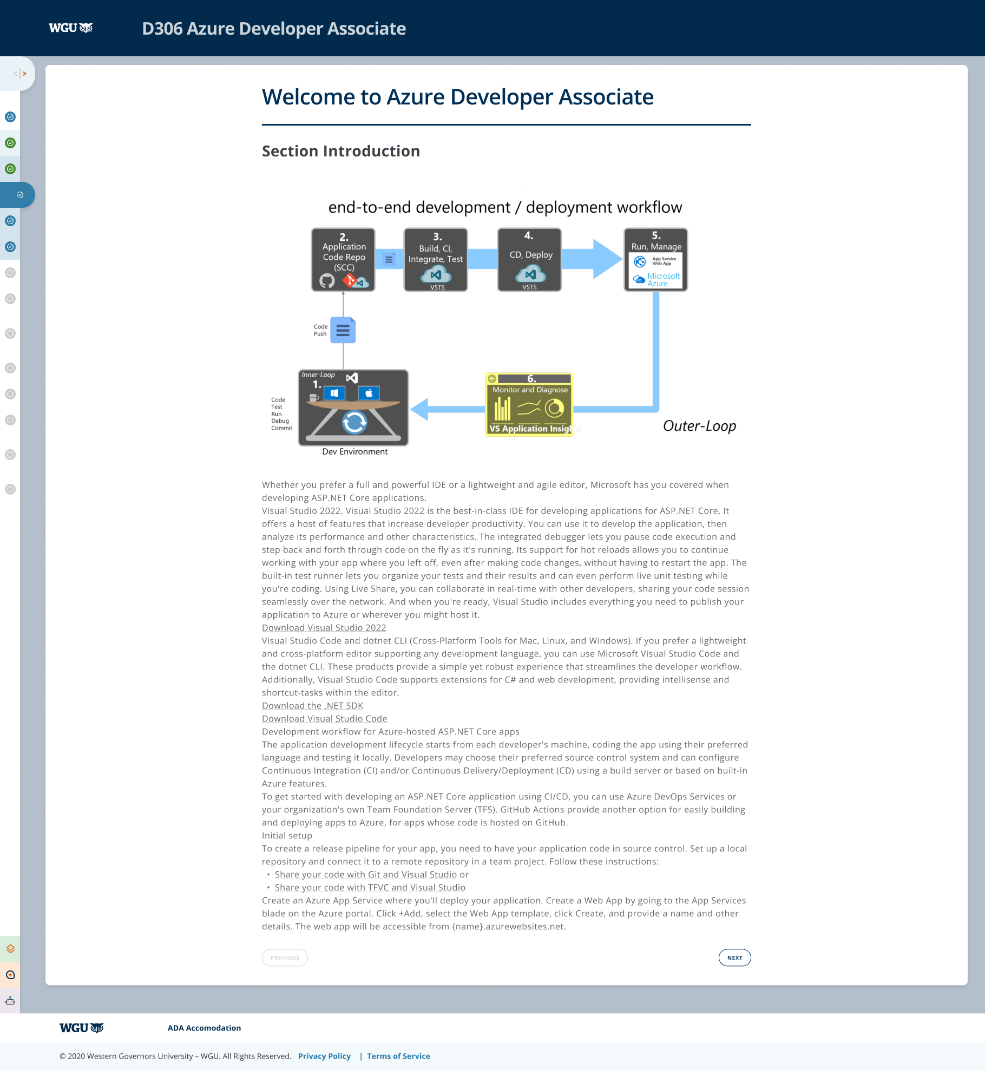Image resolution: width=985 pixels, height=1070 pixels.
Task: Click the Welcome to Azure Developer Associate heading
Action: pyautogui.click(x=458, y=97)
